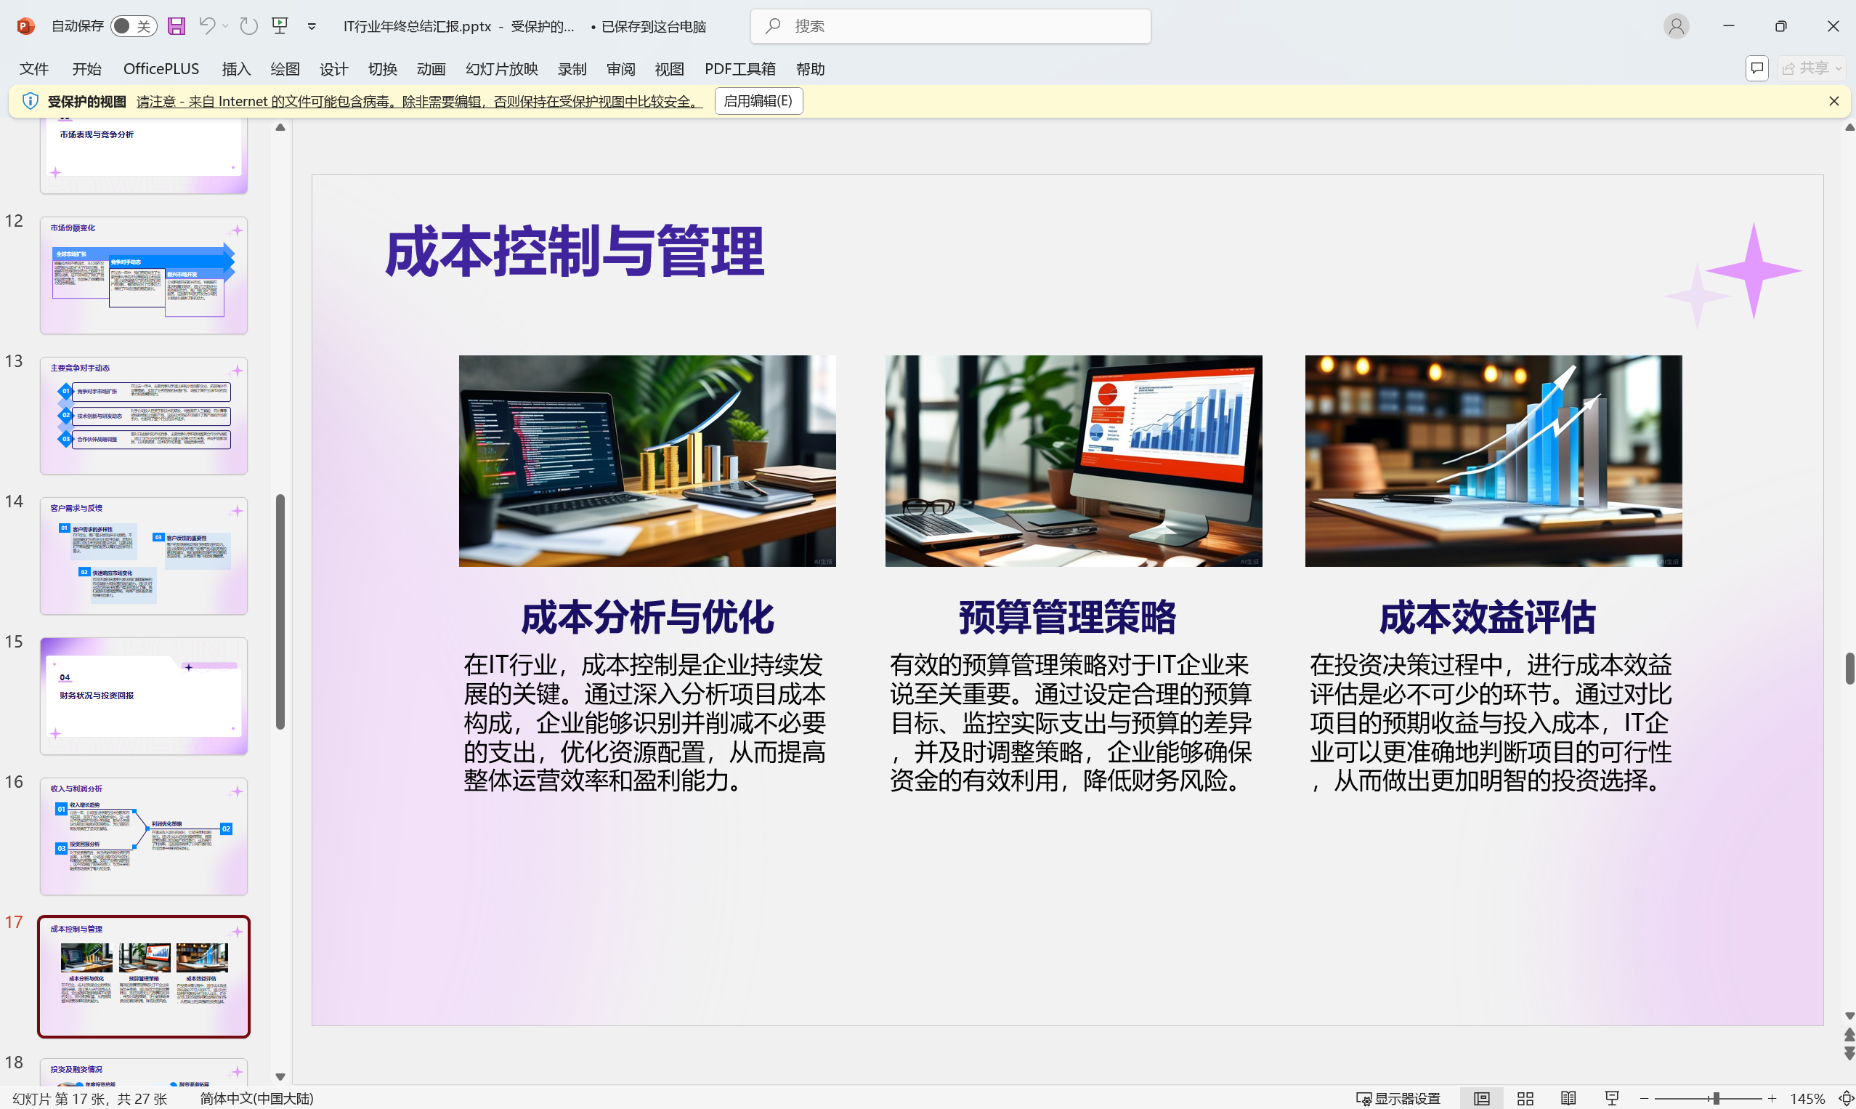Viewport: 1856px width, 1109px height.
Task: Fit slide to current window icon
Action: click(1846, 1099)
